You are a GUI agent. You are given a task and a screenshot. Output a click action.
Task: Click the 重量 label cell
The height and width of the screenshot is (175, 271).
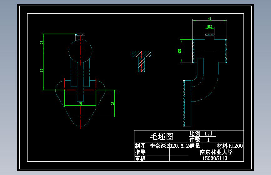tap(195, 146)
